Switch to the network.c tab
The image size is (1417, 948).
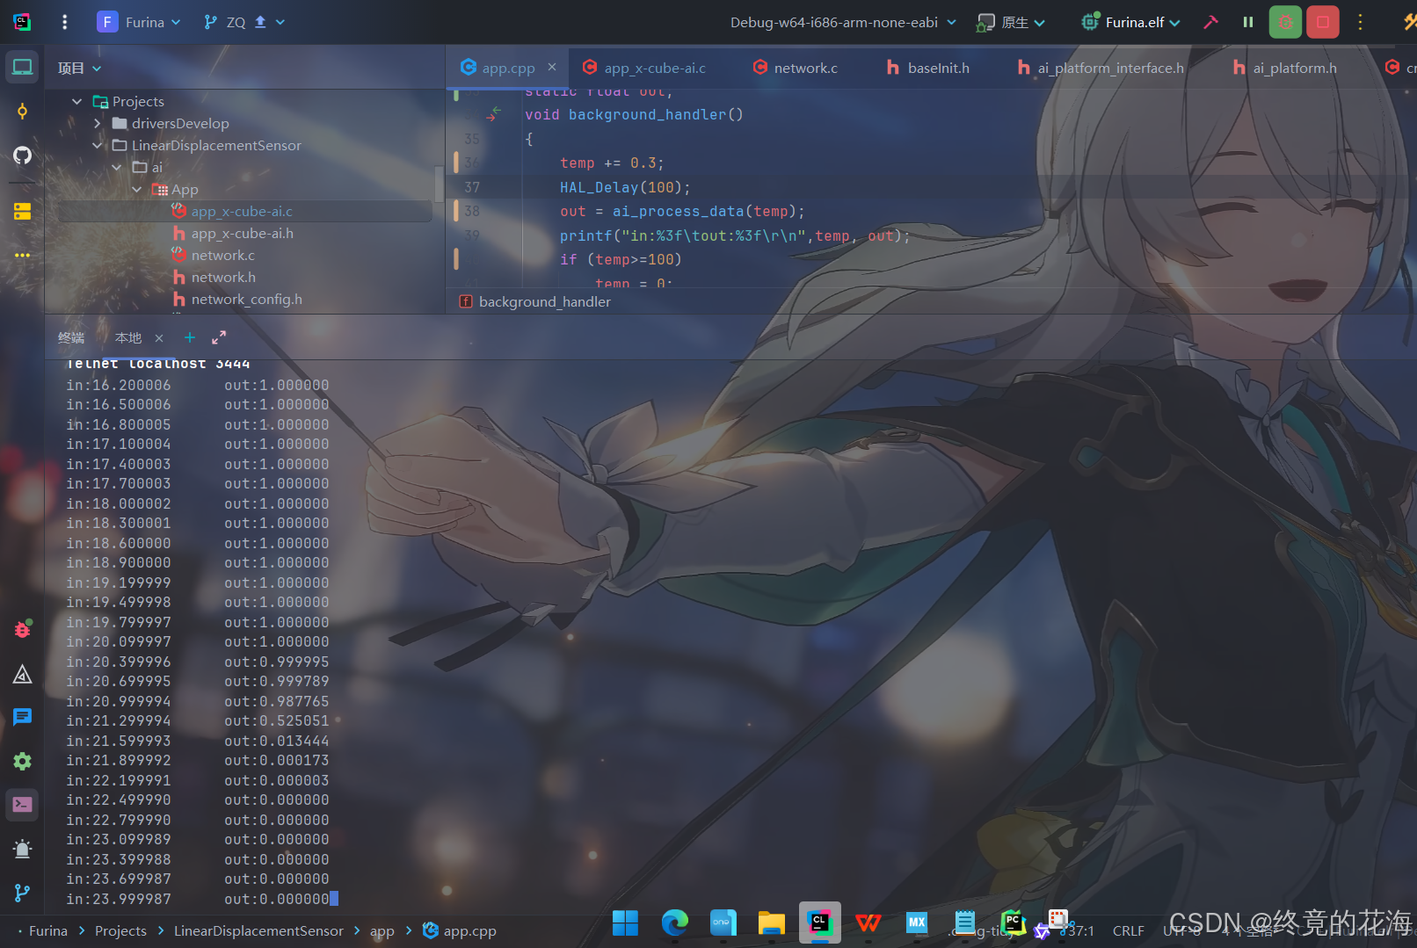796,68
